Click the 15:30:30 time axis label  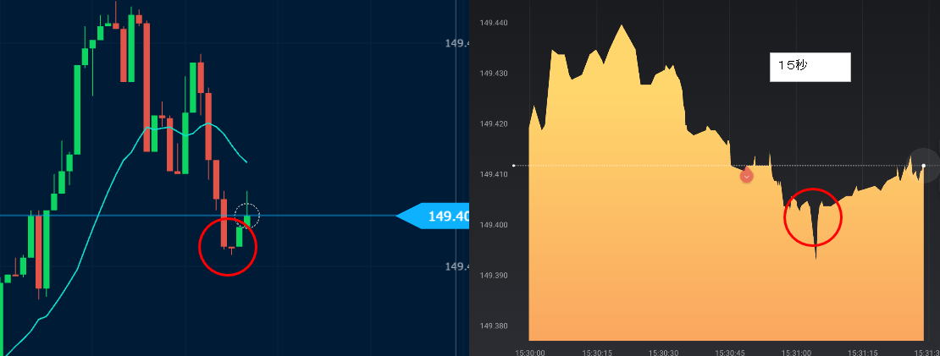663,352
